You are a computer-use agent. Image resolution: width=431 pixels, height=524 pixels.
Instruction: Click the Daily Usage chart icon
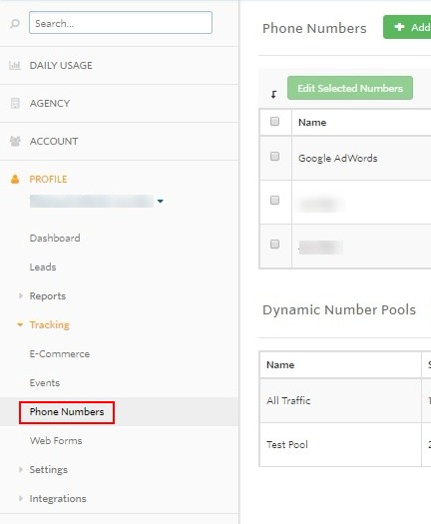[x=15, y=65]
